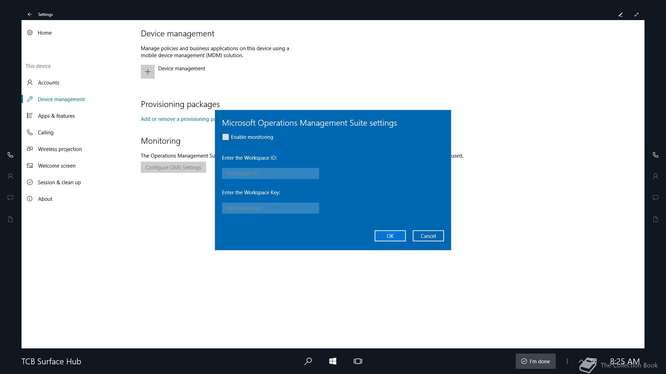Open Wireless projection settings
The image size is (666, 374).
(x=60, y=149)
